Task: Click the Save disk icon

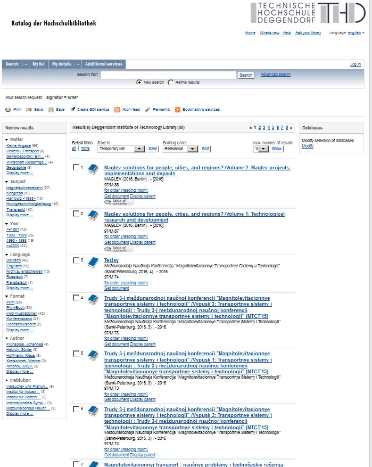Action: click(51, 110)
